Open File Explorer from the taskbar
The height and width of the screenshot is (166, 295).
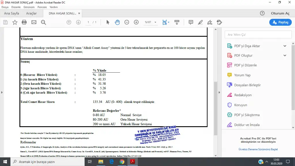tap(101, 162)
